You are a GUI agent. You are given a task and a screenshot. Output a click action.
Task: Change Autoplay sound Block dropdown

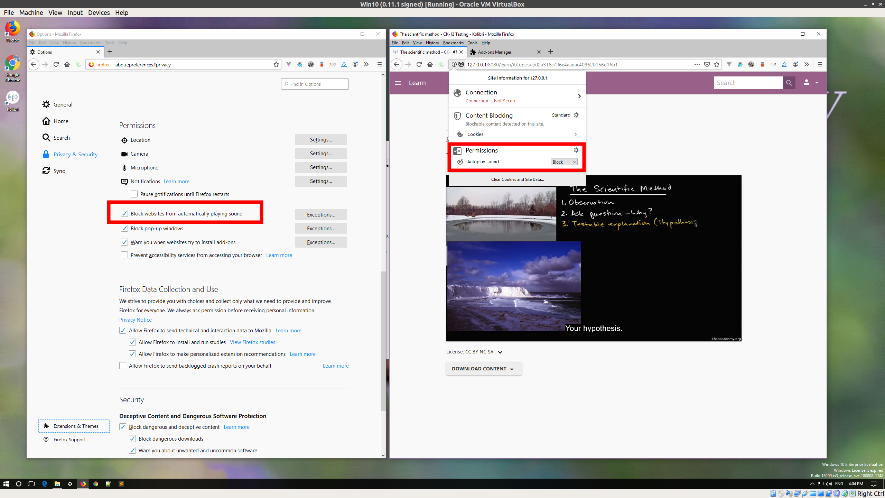coord(563,162)
